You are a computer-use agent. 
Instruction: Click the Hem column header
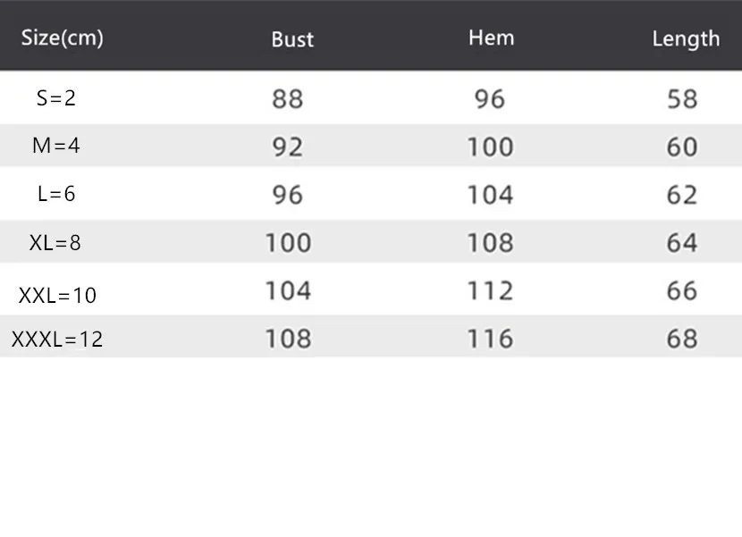pos(491,38)
